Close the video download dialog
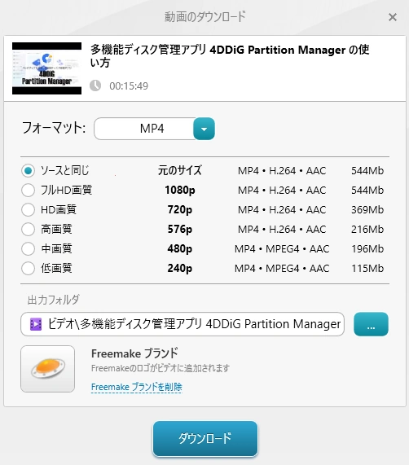The image size is (409, 465). coord(393,17)
